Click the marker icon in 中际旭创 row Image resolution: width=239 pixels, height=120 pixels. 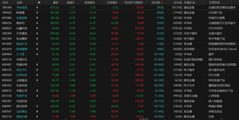37,7
